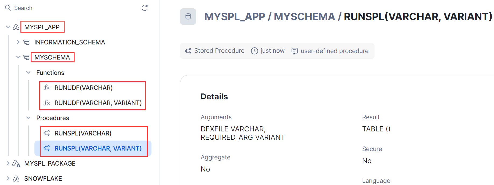Screen dimensions: 494x185
Task: Click the MYSPL_APP application icon
Action: 16,27
